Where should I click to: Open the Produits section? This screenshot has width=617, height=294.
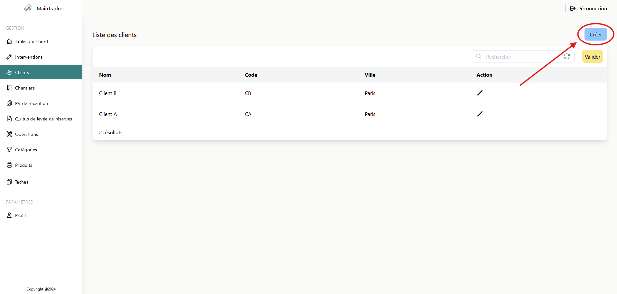point(23,165)
